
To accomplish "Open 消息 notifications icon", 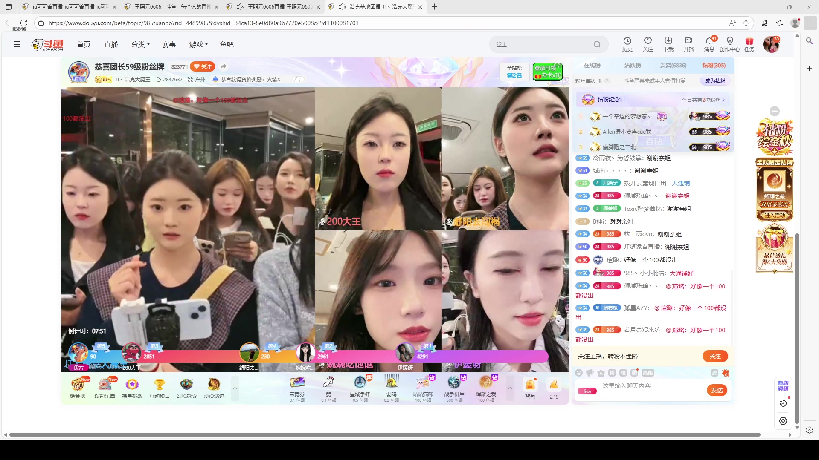I will [709, 44].
